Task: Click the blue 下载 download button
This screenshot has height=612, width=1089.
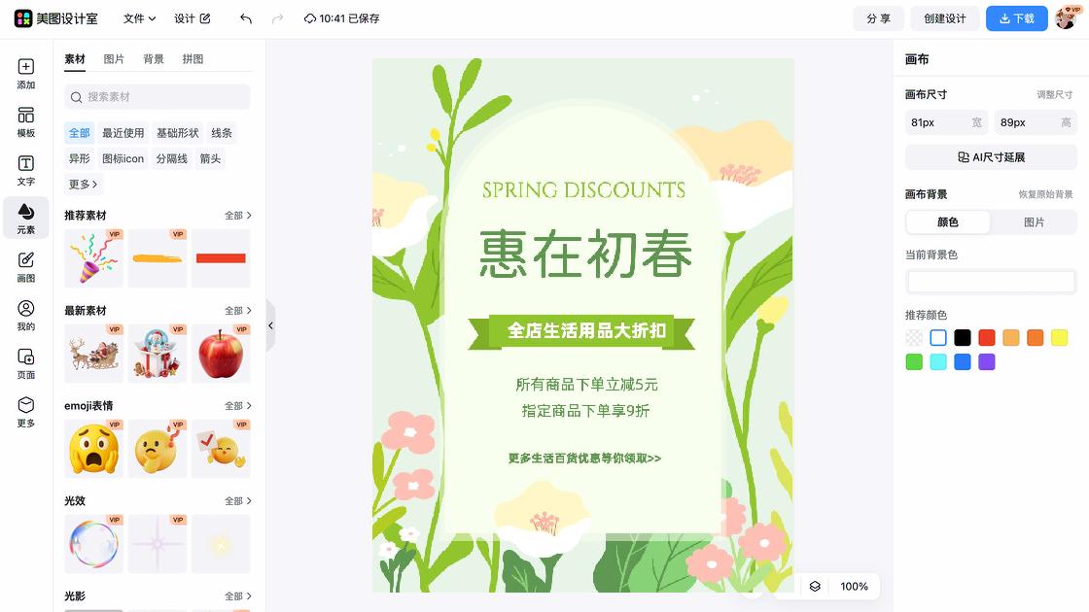Action: click(1016, 18)
